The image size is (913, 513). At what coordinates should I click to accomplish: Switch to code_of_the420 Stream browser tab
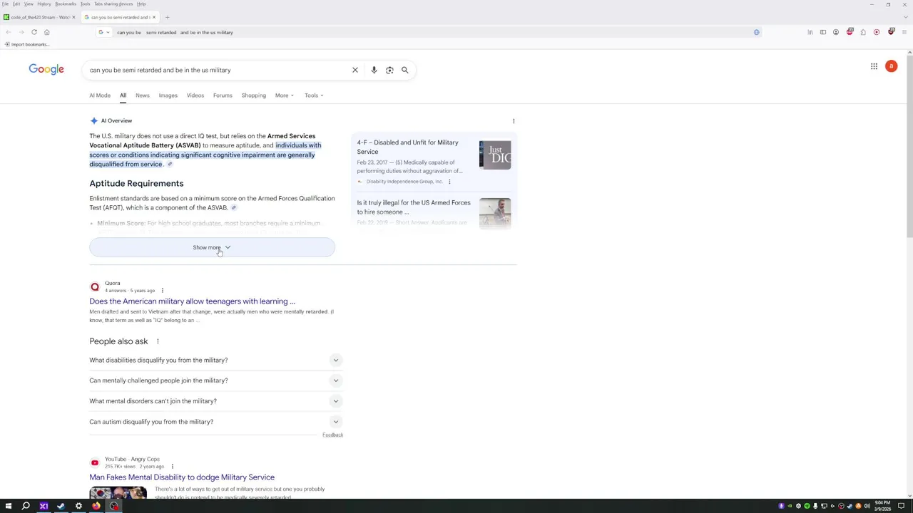(40, 17)
